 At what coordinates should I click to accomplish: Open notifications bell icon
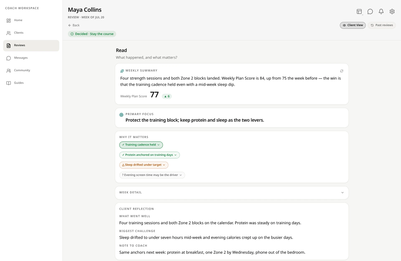(381, 11)
